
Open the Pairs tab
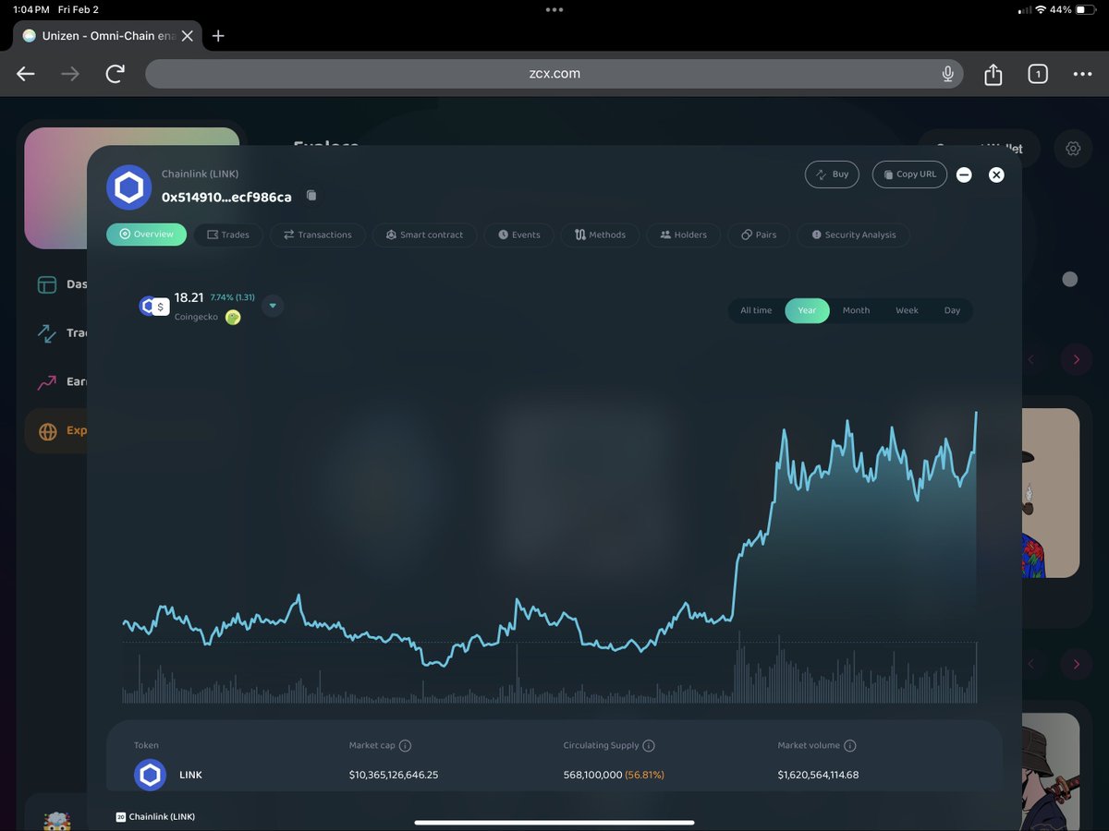pyautogui.click(x=759, y=235)
